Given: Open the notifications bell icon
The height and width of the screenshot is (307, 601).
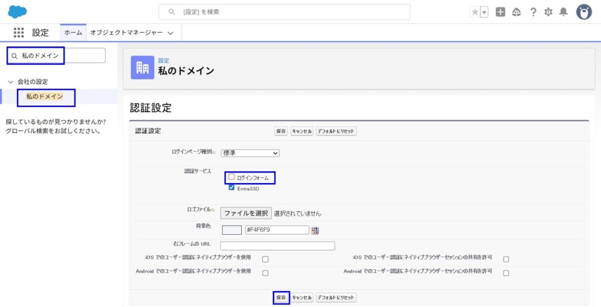Looking at the screenshot, I should pyautogui.click(x=563, y=12).
